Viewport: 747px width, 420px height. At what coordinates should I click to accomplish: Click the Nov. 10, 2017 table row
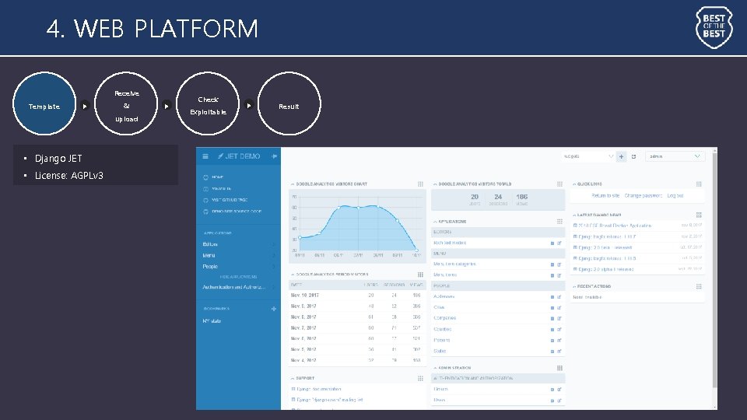click(357, 296)
